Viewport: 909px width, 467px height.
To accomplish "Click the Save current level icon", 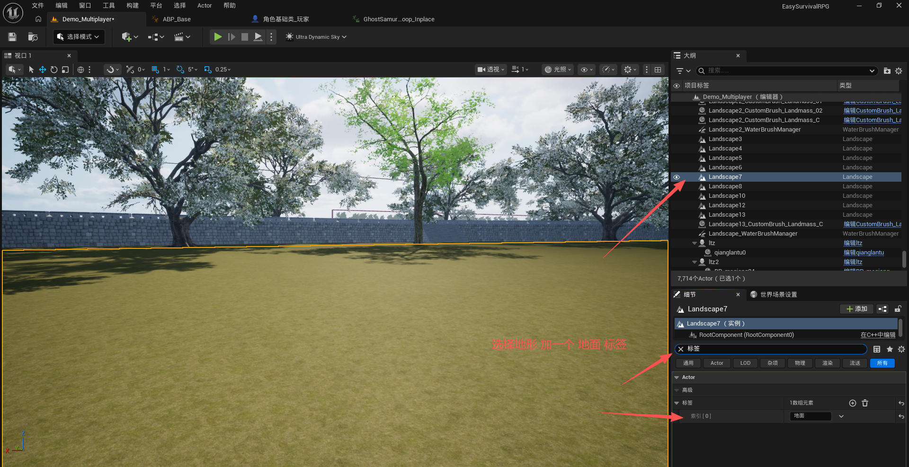I will click(12, 37).
